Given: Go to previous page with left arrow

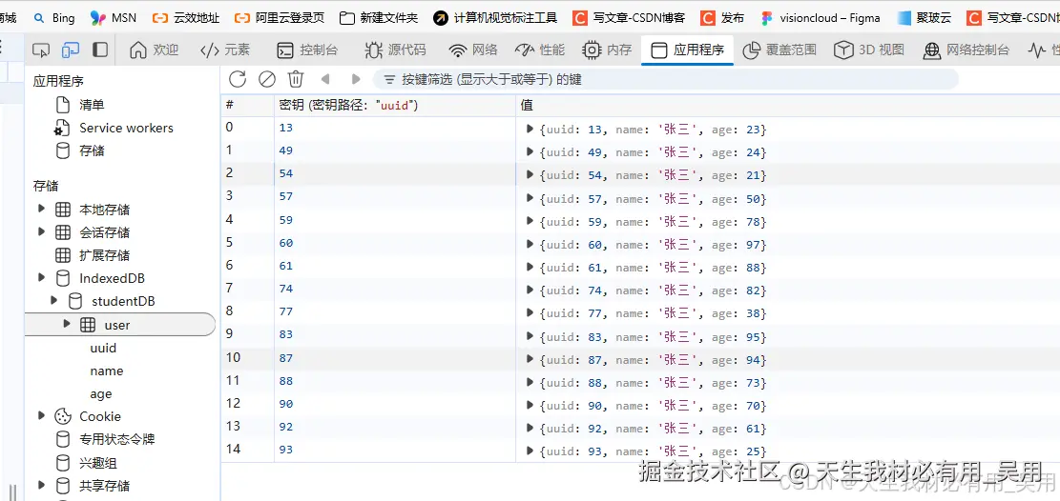Looking at the screenshot, I should 325,79.
